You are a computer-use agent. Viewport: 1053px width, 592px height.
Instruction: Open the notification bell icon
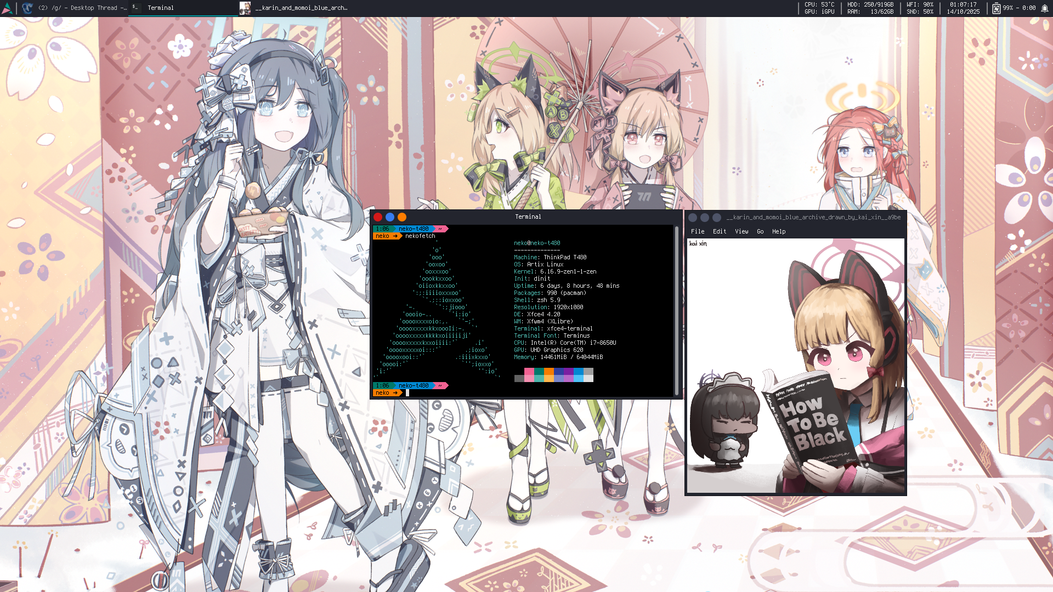pyautogui.click(x=1045, y=8)
